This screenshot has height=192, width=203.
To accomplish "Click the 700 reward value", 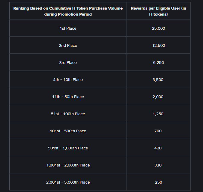I will pos(158,131).
